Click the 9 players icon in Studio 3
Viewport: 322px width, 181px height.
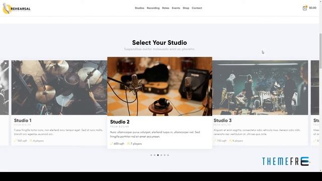coord(230,141)
